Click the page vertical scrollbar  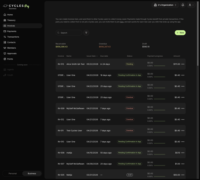198,34
